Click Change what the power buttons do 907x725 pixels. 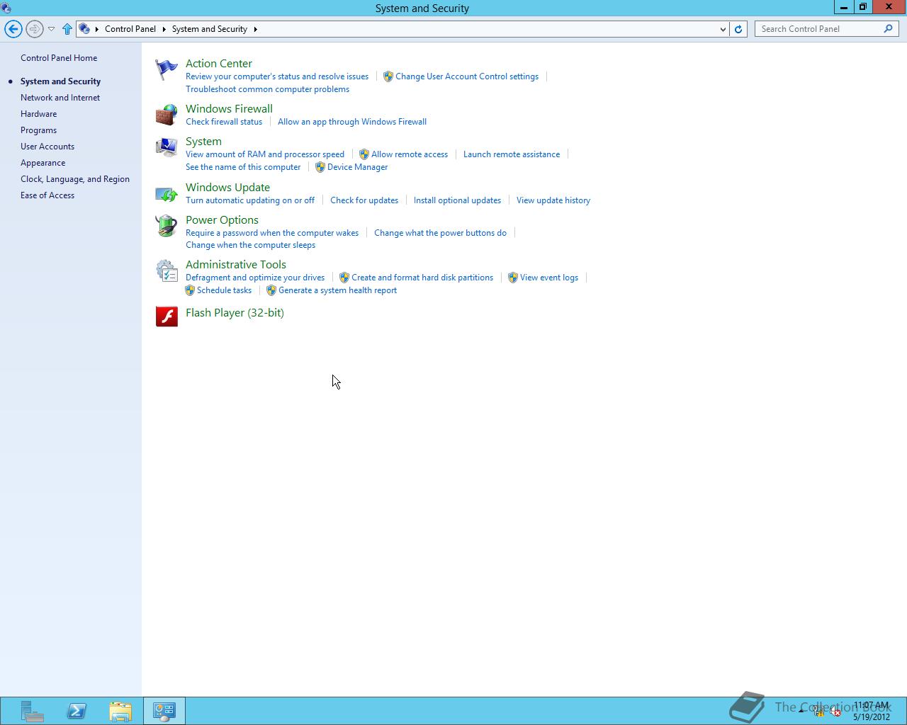click(440, 233)
